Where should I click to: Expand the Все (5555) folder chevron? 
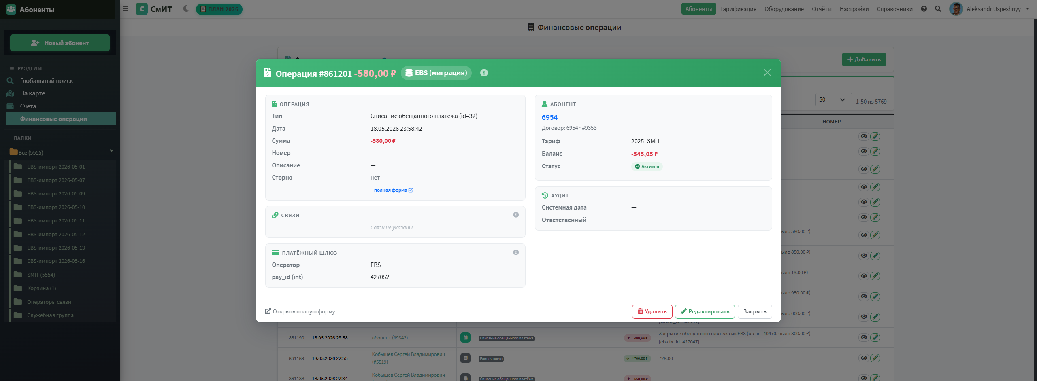click(x=112, y=151)
